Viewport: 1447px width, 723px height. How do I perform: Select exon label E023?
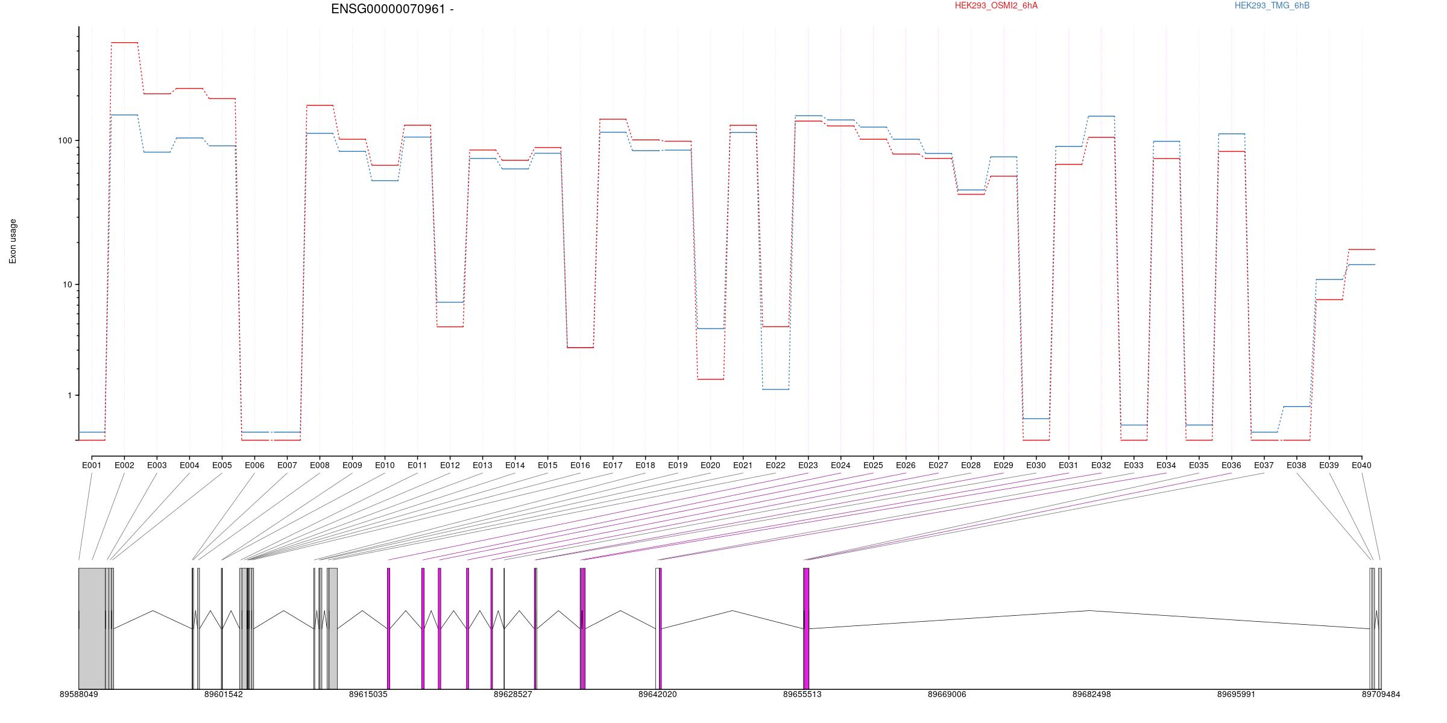pos(808,465)
